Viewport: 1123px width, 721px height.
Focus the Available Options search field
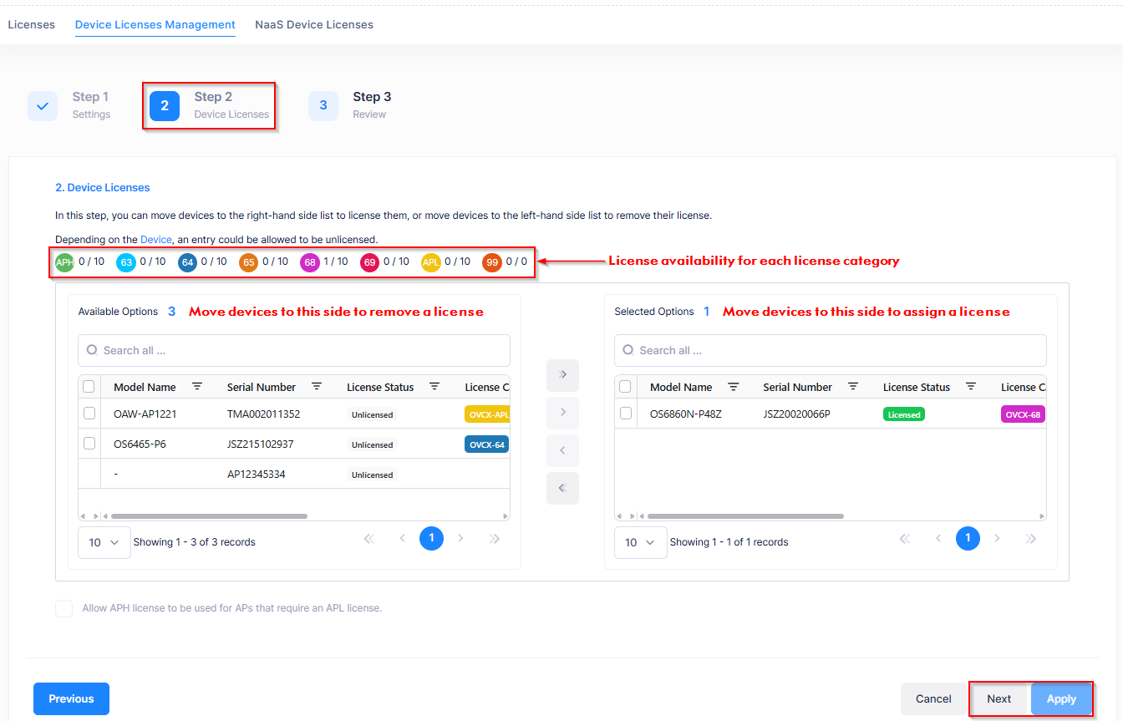[x=294, y=351]
